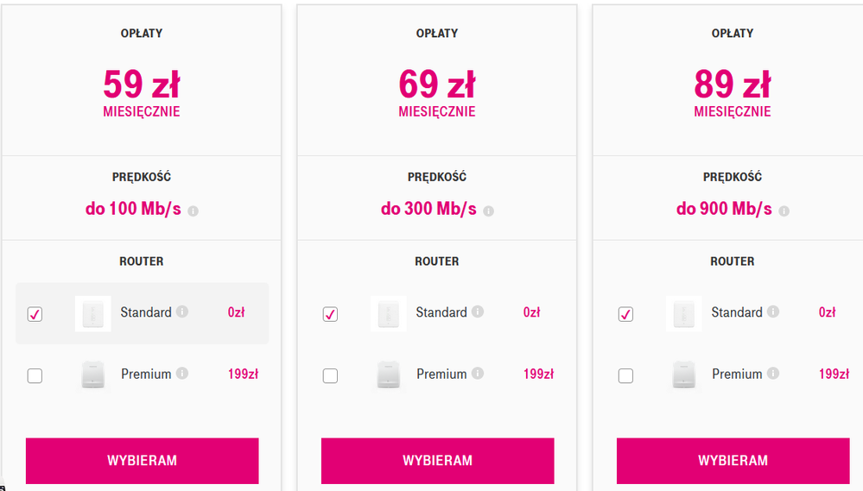Click Premium router image in 59 zł plan
Image resolution: width=863 pixels, height=491 pixels.
[x=93, y=375]
